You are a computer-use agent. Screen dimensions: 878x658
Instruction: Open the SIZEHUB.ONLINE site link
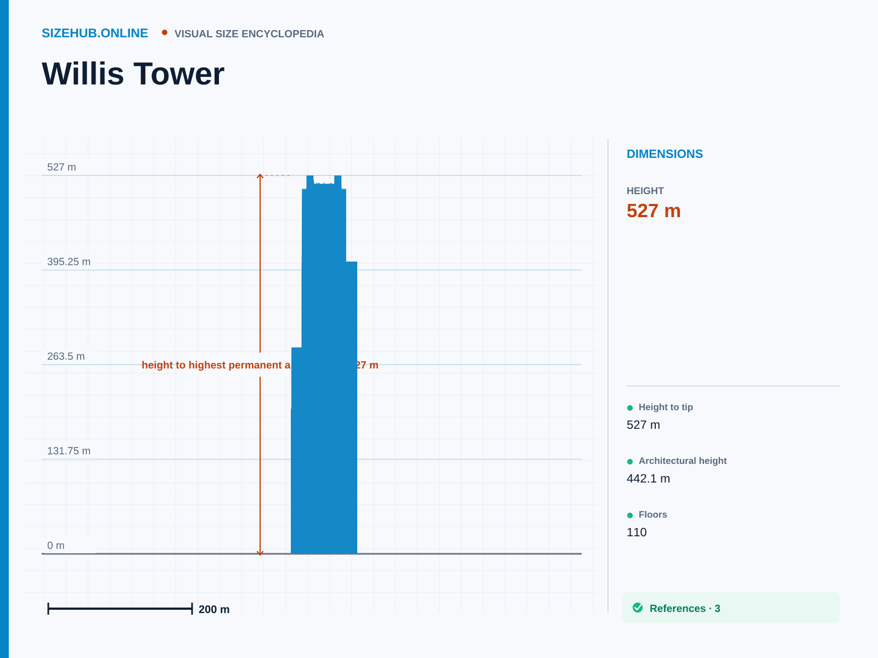[x=95, y=33]
